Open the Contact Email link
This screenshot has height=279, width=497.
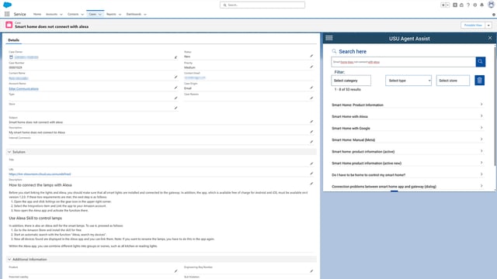[x=195, y=77]
